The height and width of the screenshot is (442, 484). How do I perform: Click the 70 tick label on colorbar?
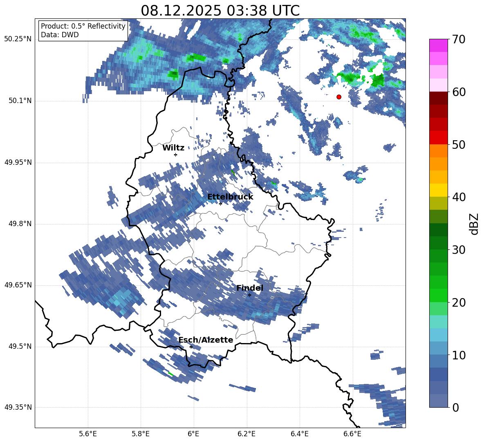pyautogui.click(x=459, y=39)
